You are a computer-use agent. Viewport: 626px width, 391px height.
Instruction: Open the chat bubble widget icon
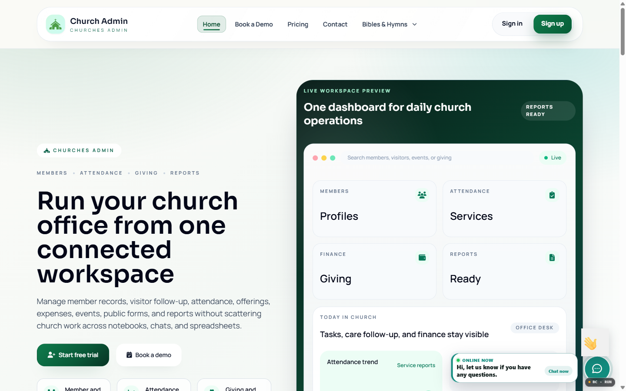[x=597, y=369]
